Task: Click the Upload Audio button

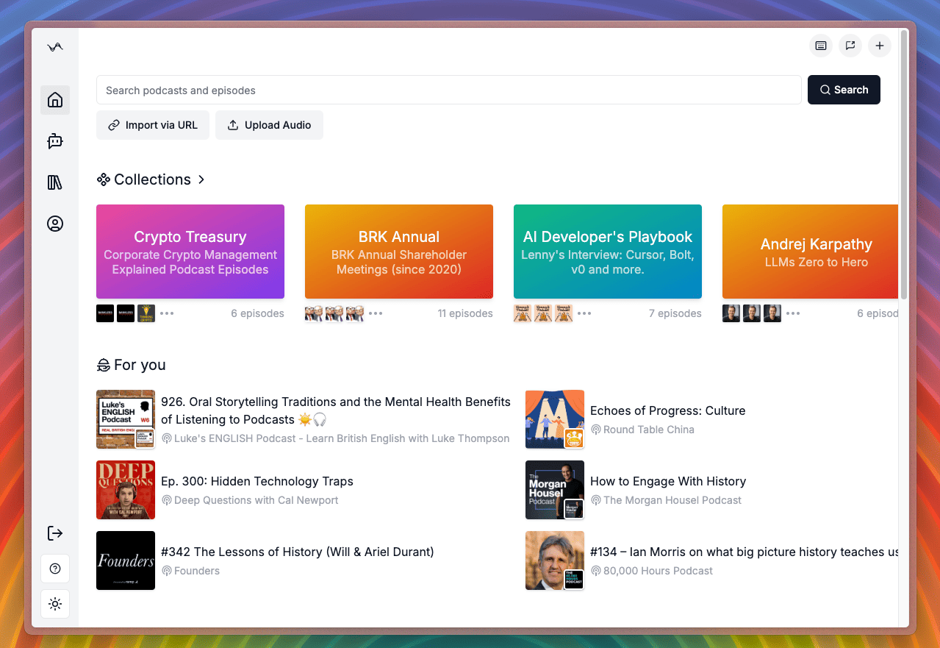Action: click(x=269, y=125)
